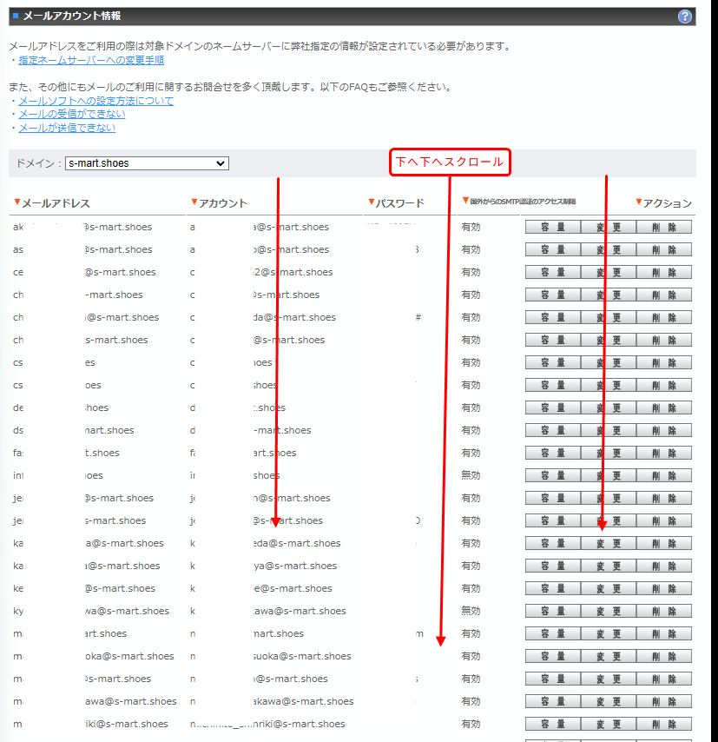718x742 pixels.
Task: Open メールの受信ができない FAQ link
Action: [71, 114]
